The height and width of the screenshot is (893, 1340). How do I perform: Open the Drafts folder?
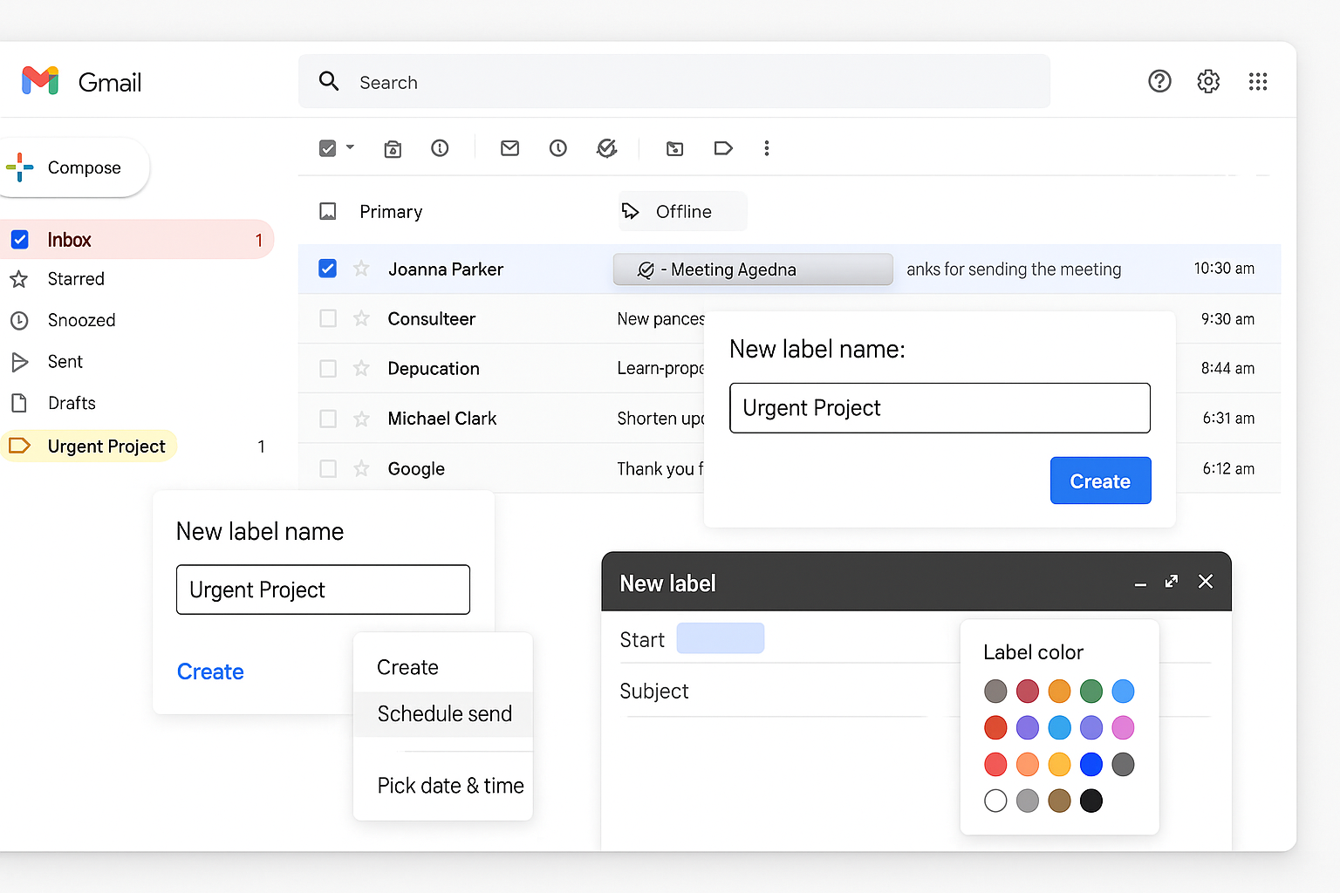pyautogui.click(x=72, y=403)
